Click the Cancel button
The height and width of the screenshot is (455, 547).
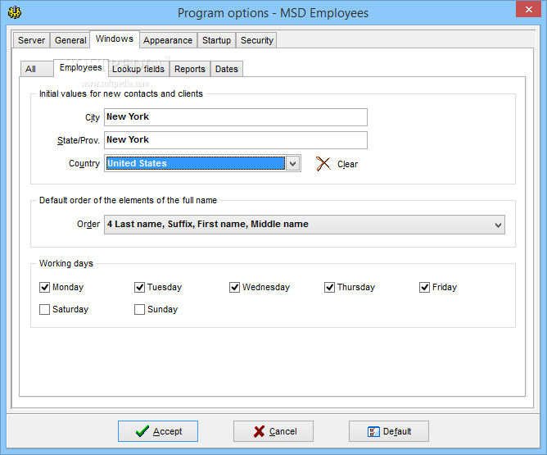pyautogui.click(x=273, y=431)
